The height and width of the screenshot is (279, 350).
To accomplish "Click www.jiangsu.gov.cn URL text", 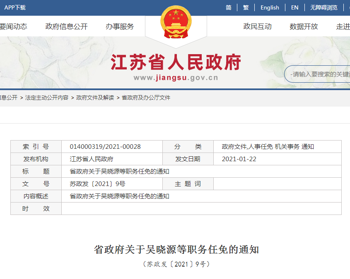I will point(176,78).
